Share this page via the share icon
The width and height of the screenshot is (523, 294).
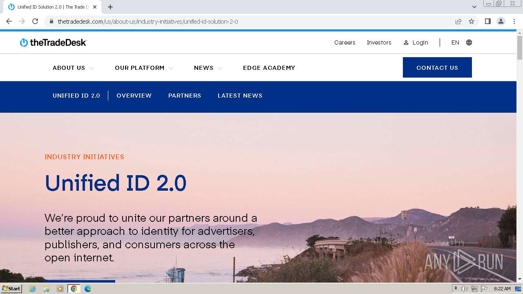point(458,21)
